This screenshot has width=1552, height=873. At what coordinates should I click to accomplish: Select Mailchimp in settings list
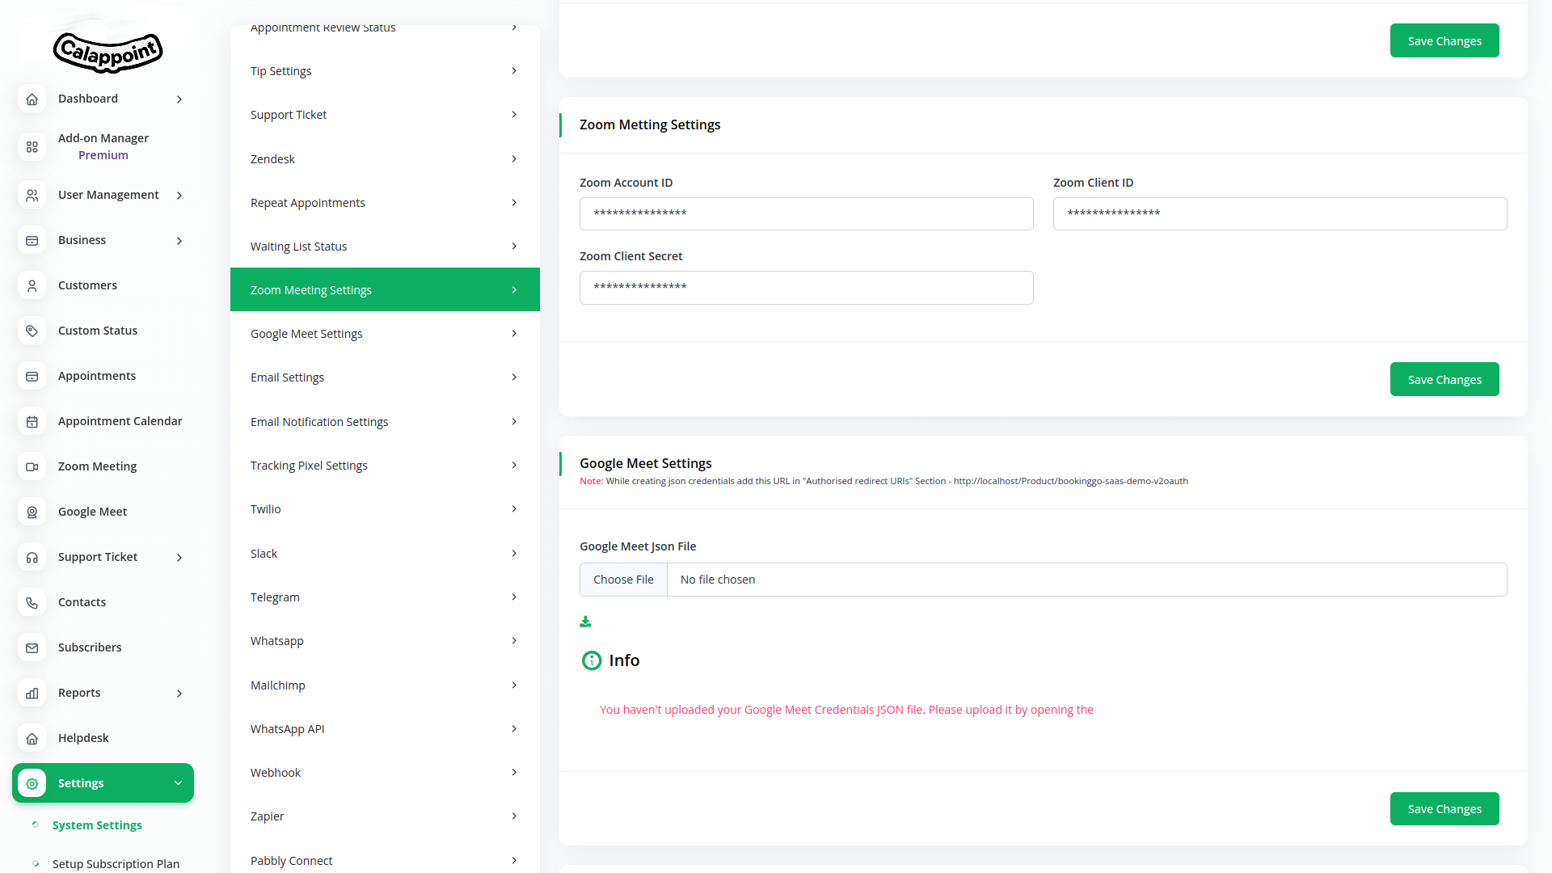385,685
